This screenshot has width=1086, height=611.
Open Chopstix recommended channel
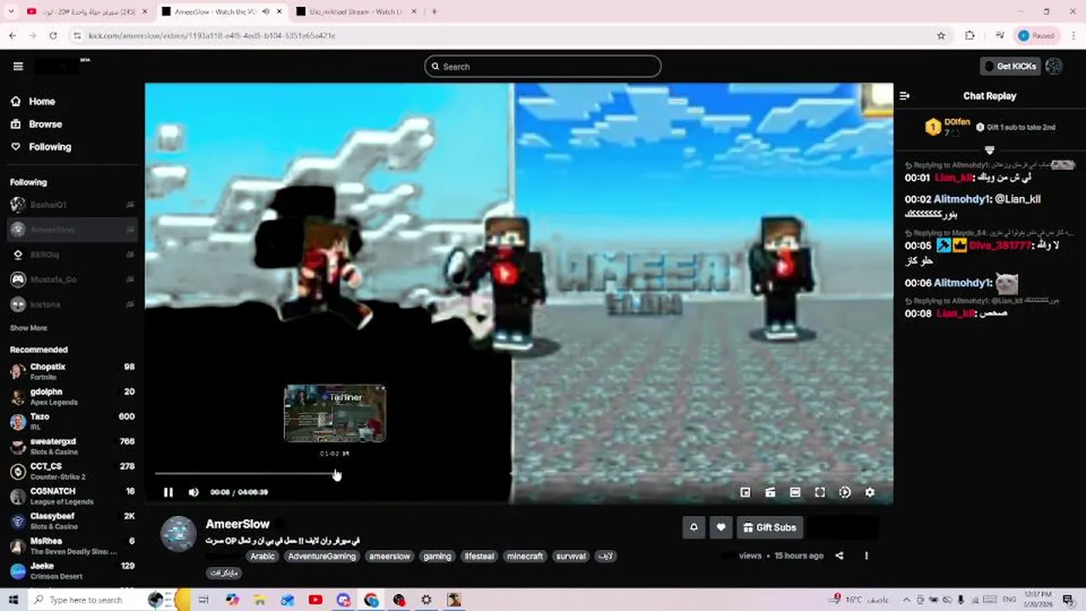tap(72, 372)
